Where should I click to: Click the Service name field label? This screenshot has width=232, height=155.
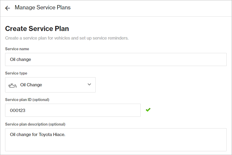click(x=17, y=49)
